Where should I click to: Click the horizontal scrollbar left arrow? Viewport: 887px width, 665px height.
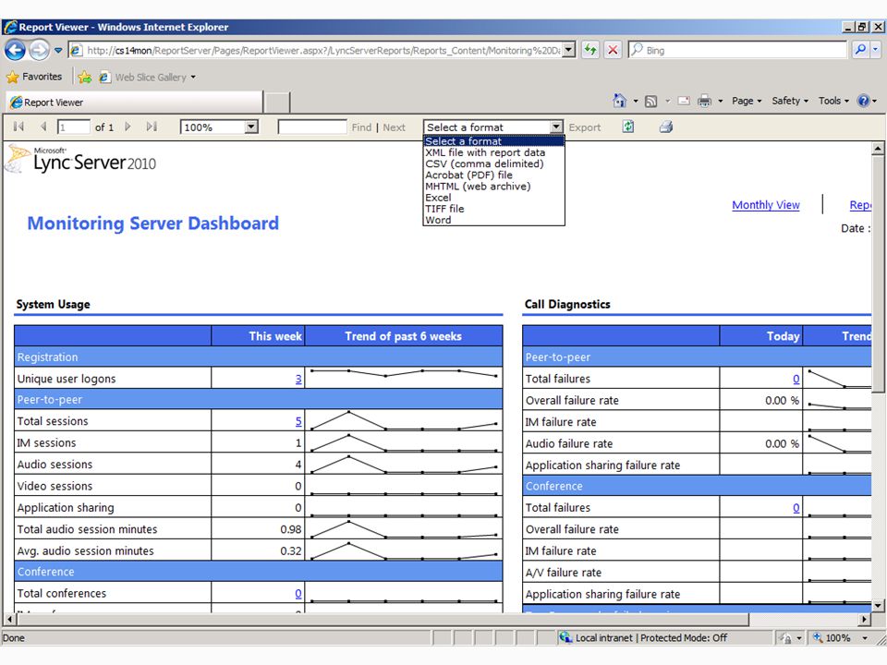point(9,619)
